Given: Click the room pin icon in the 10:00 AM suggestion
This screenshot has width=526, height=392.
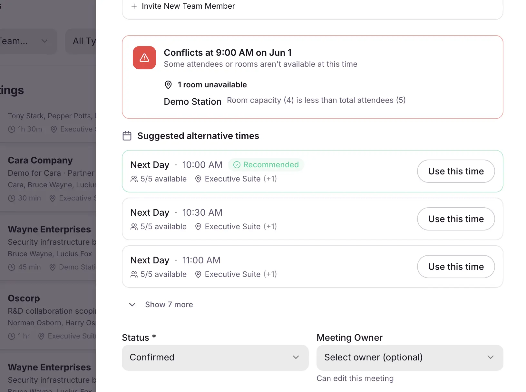Looking at the screenshot, I should [x=198, y=179].
